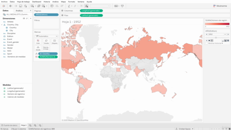
Task: Collapse the Country, City hierarchy
Action: pyautogui.click(x=2, y=25)
